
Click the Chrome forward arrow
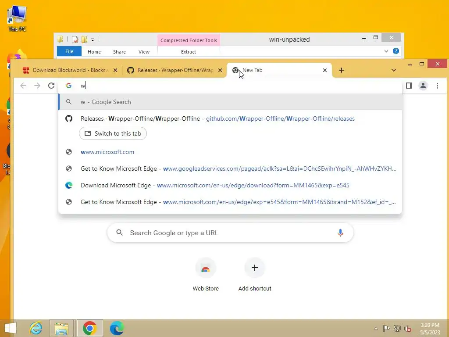[37, 86]
